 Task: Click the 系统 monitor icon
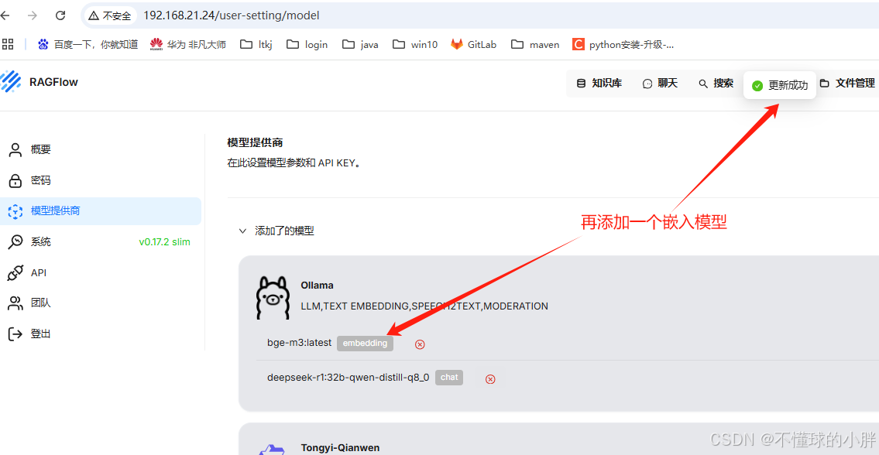(x=15, y=242)
